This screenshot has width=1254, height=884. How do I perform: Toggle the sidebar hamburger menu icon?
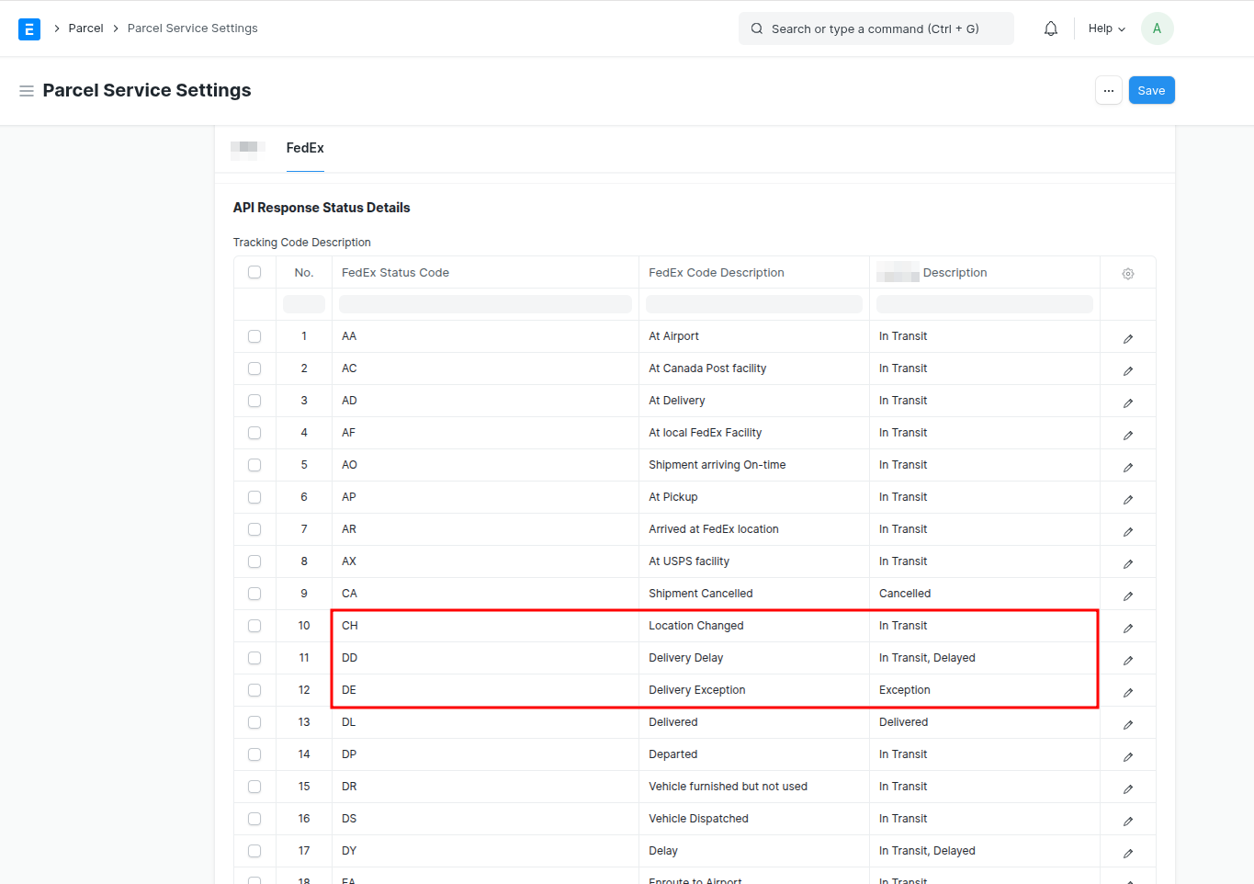(x=27, y=91)
